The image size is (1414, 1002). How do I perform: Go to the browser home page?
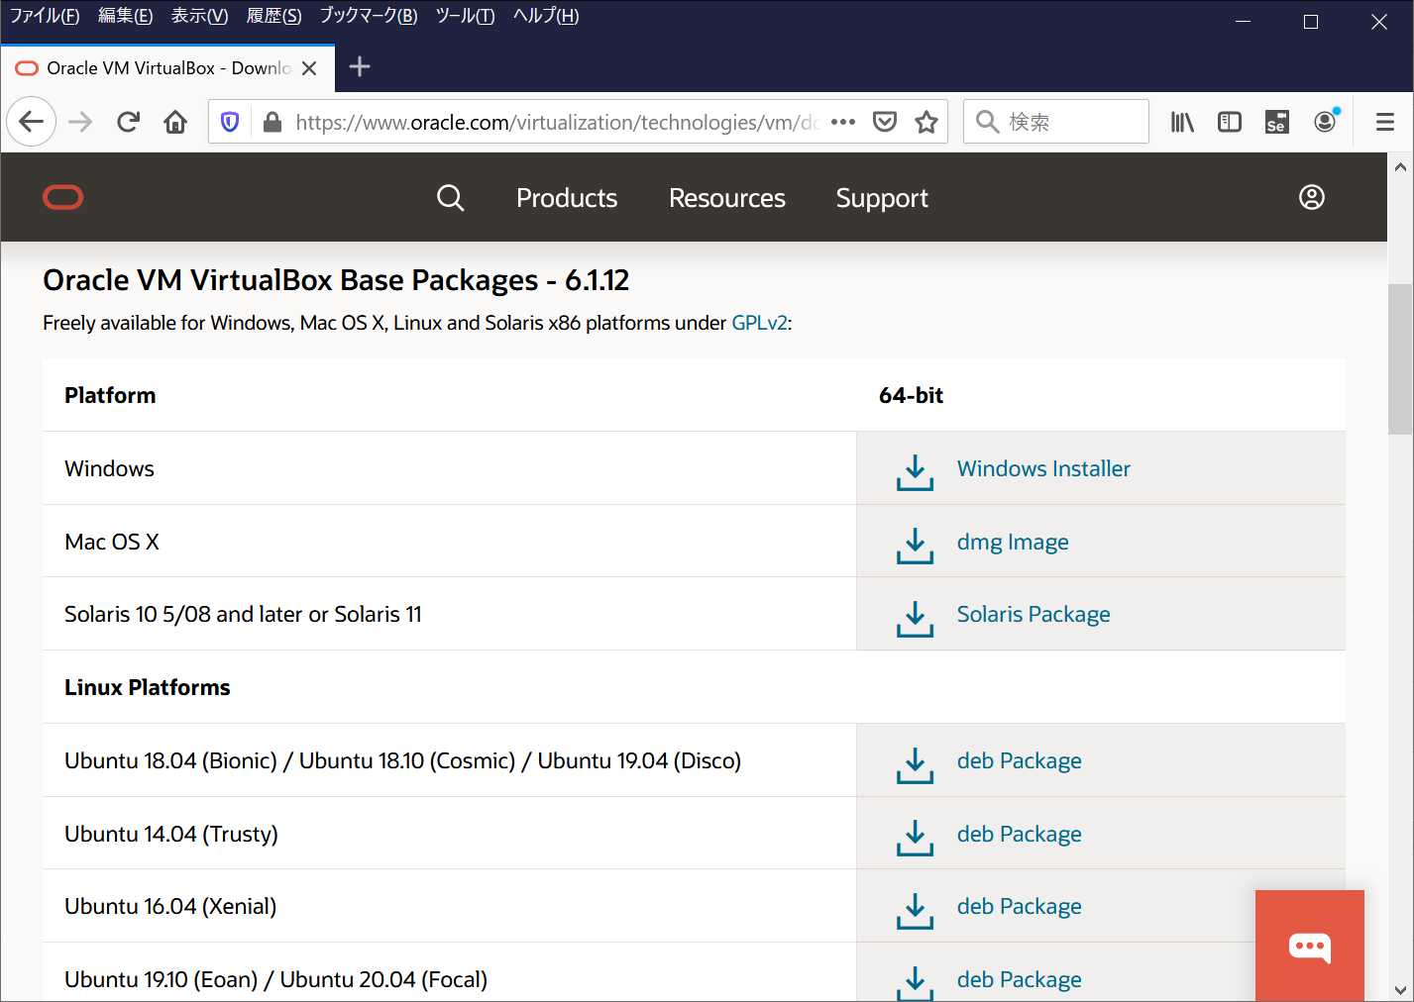click(175, 122)
